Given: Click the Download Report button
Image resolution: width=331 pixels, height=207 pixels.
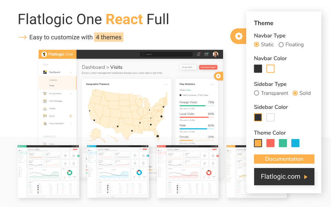Looking at the screenshot, I should click(208, 67).
